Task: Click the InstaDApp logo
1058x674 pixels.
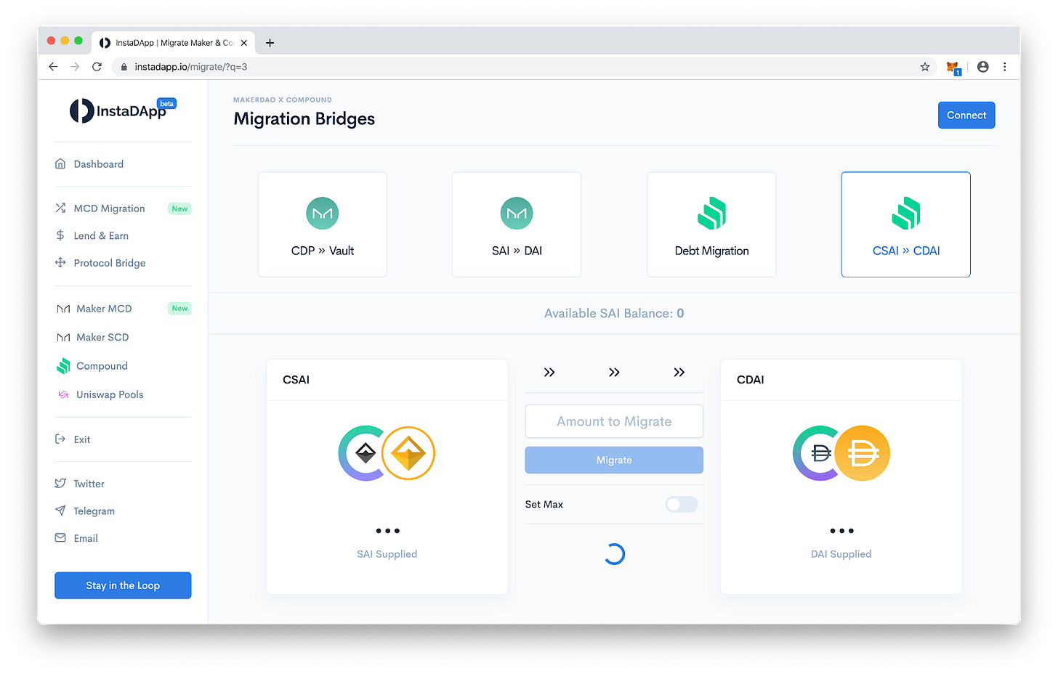Action: pyautogui.click(x=123, y=110)
